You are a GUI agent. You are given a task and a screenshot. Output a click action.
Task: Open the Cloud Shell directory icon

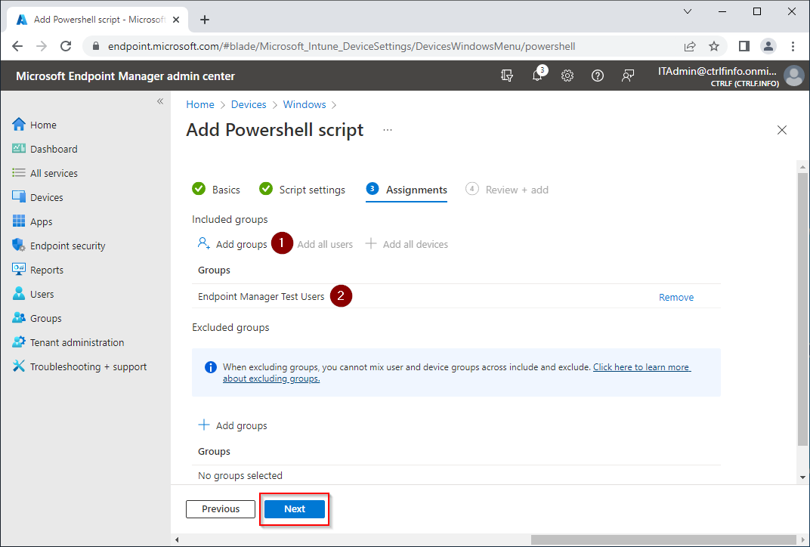[507, 76]
